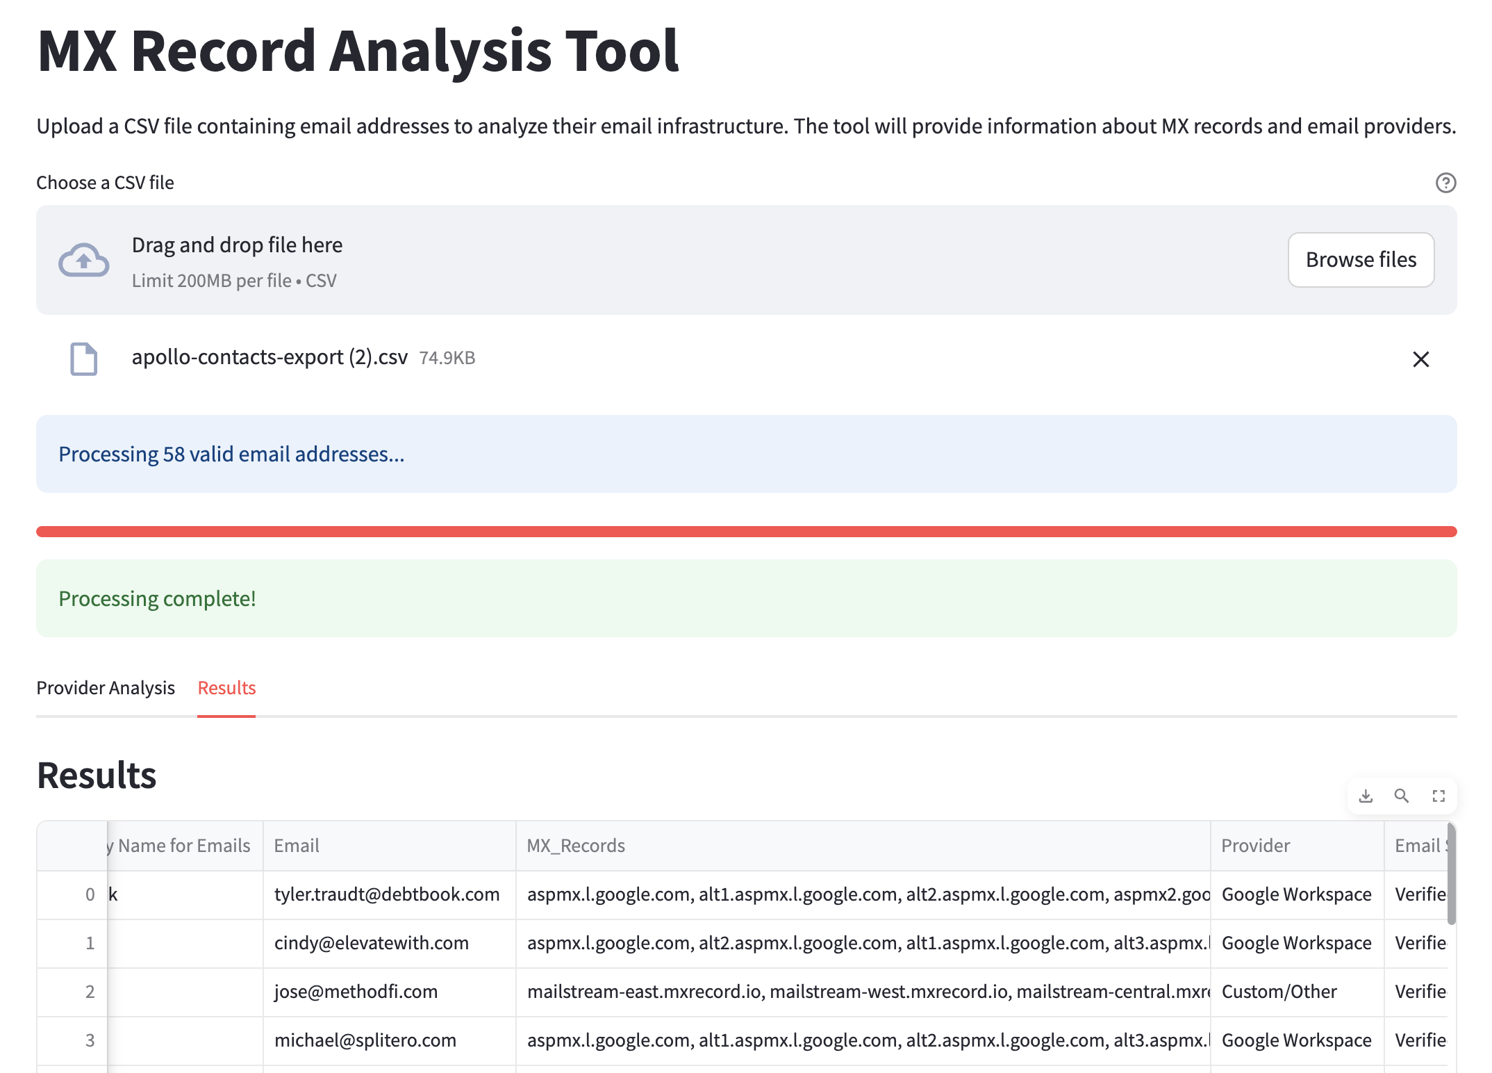Download the results table as CSV
Image resolution: width=1492 pixels, height=1073 pixels.
[1366, 796]
